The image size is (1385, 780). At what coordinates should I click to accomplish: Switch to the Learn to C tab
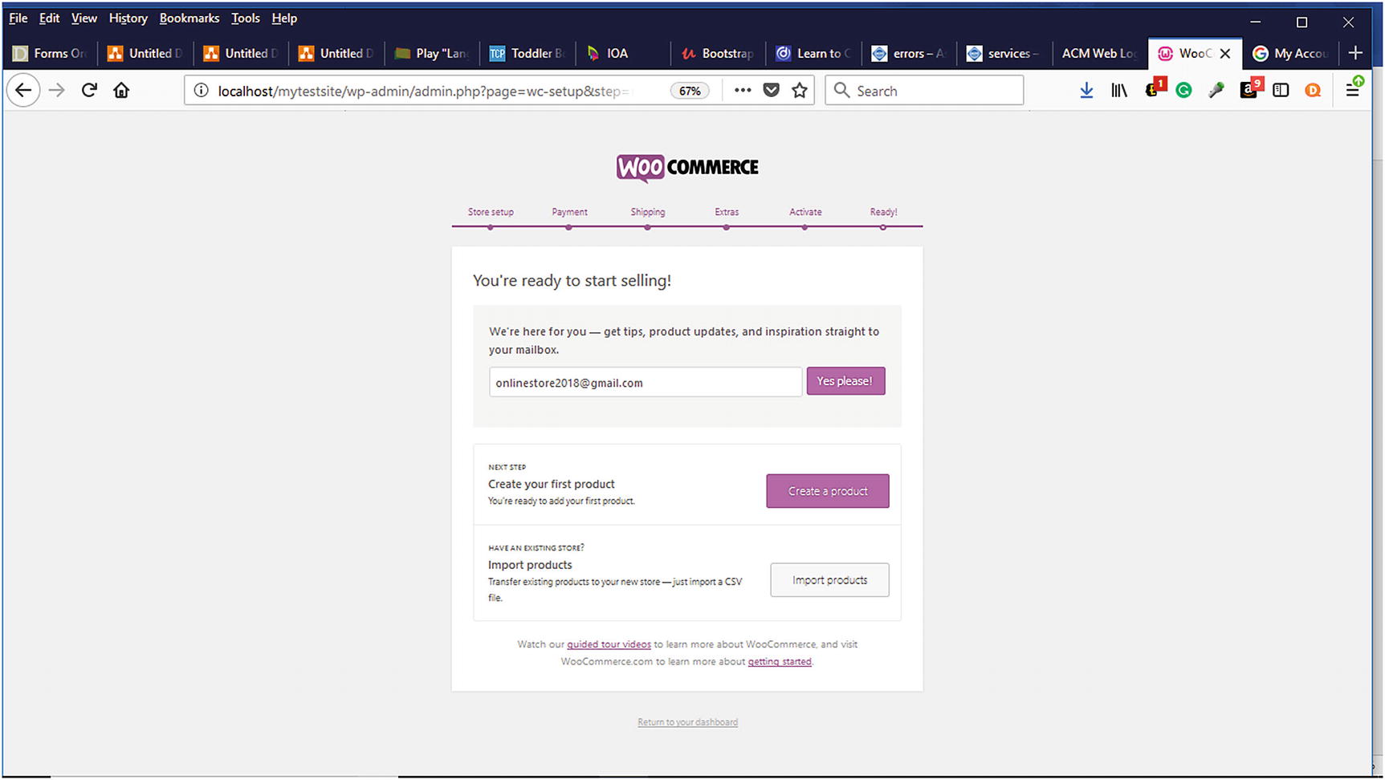pyautogui.click(x=814, y=53)
